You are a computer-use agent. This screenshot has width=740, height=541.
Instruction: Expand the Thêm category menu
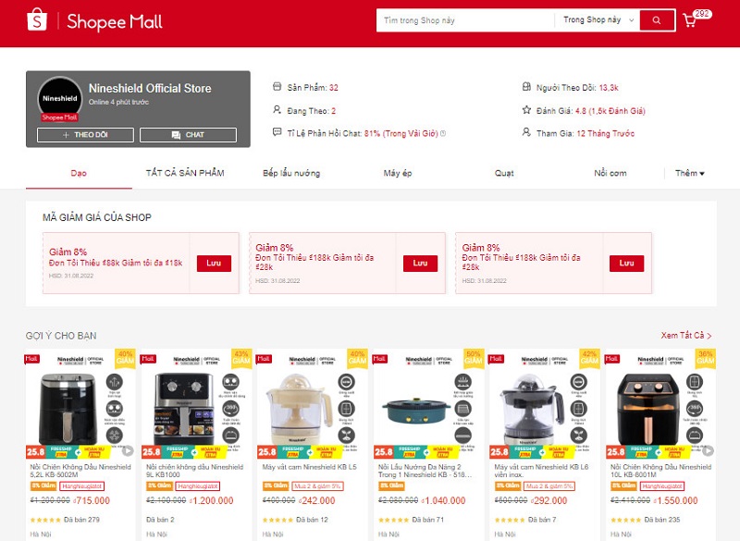[689, 173]
